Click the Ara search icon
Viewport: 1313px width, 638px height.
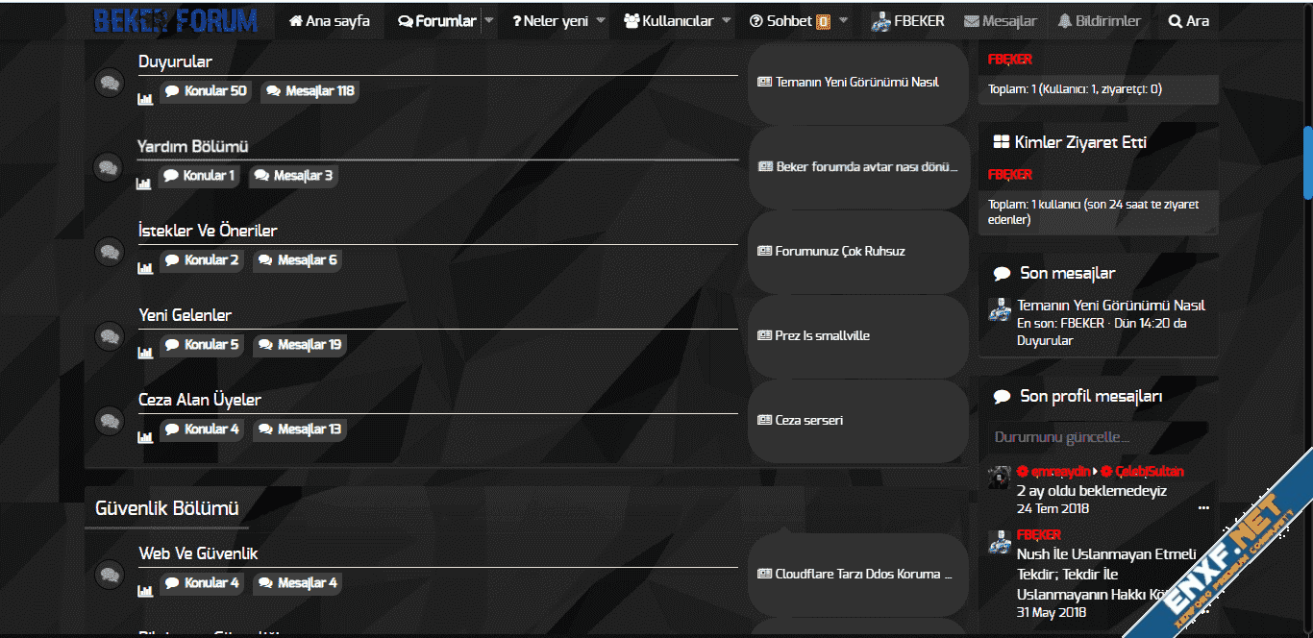[1188, 21]
